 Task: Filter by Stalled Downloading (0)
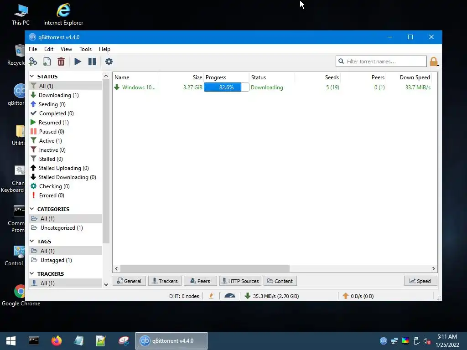point(66,177)
